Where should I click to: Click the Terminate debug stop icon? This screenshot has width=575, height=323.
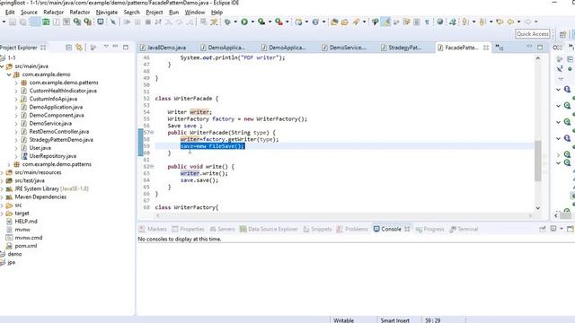click(147, 22)
